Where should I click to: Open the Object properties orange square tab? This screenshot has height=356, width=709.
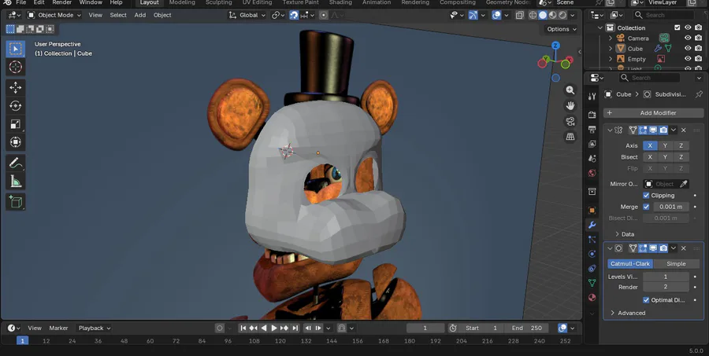coord(592,211)
